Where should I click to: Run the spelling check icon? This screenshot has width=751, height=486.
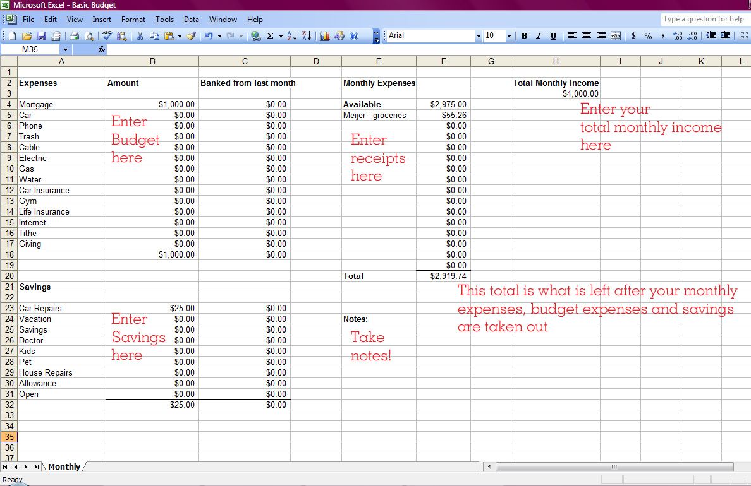(107, 36)
